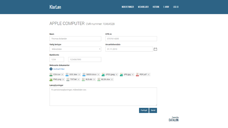This screenshot has width=228, height=128.
Task: Click the Bankkonto label
Action: [54, 55]
